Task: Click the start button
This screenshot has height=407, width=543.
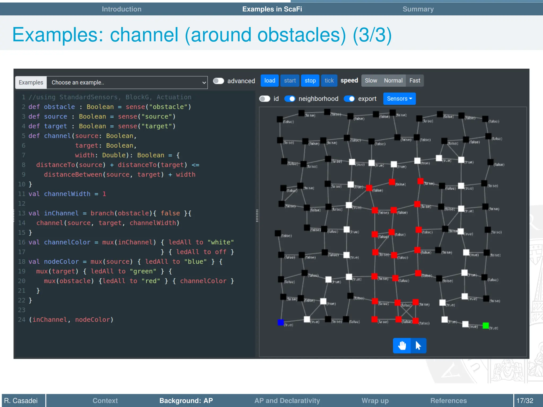Action: click(x=290, y=81)
